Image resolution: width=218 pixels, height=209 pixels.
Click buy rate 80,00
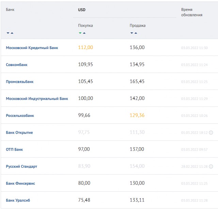pos(84,183)
